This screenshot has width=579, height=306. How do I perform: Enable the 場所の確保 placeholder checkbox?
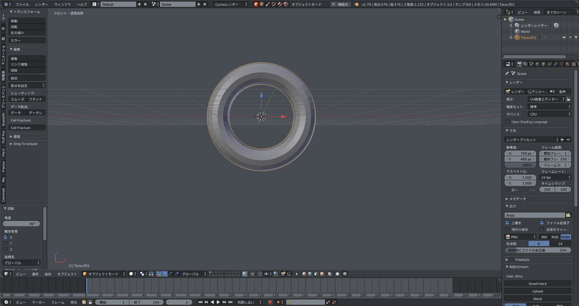[507, 229]
